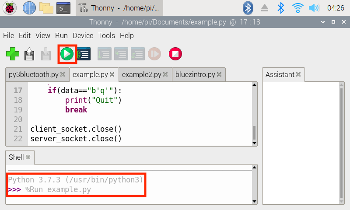This screenshot has height=210, width=350.
Task: Close the bluezintro.py tab
Action: point(219,74)
